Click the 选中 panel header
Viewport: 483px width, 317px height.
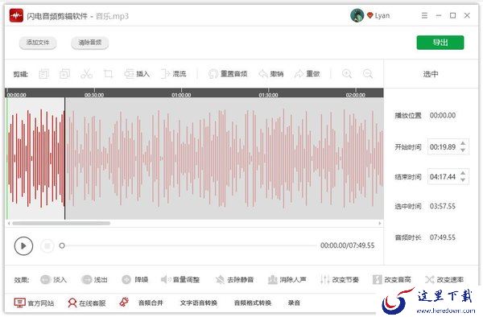431,74
